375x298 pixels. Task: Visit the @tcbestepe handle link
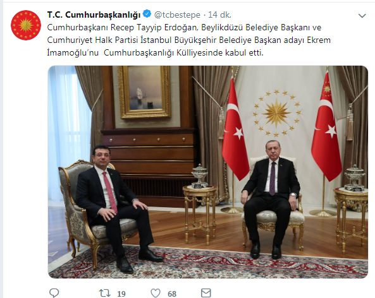[x=177, y=15]
